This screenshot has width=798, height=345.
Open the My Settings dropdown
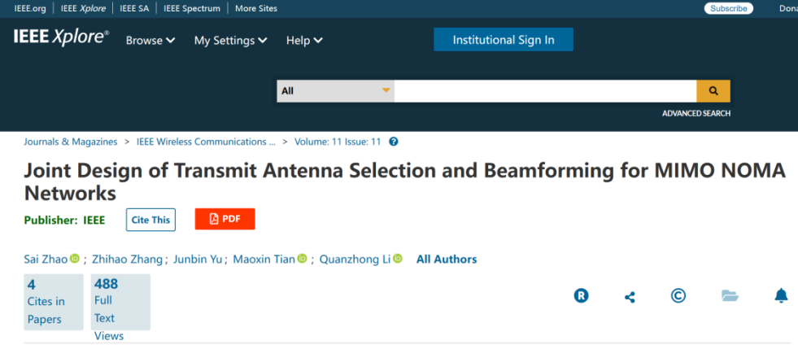[x=230, y=41]
